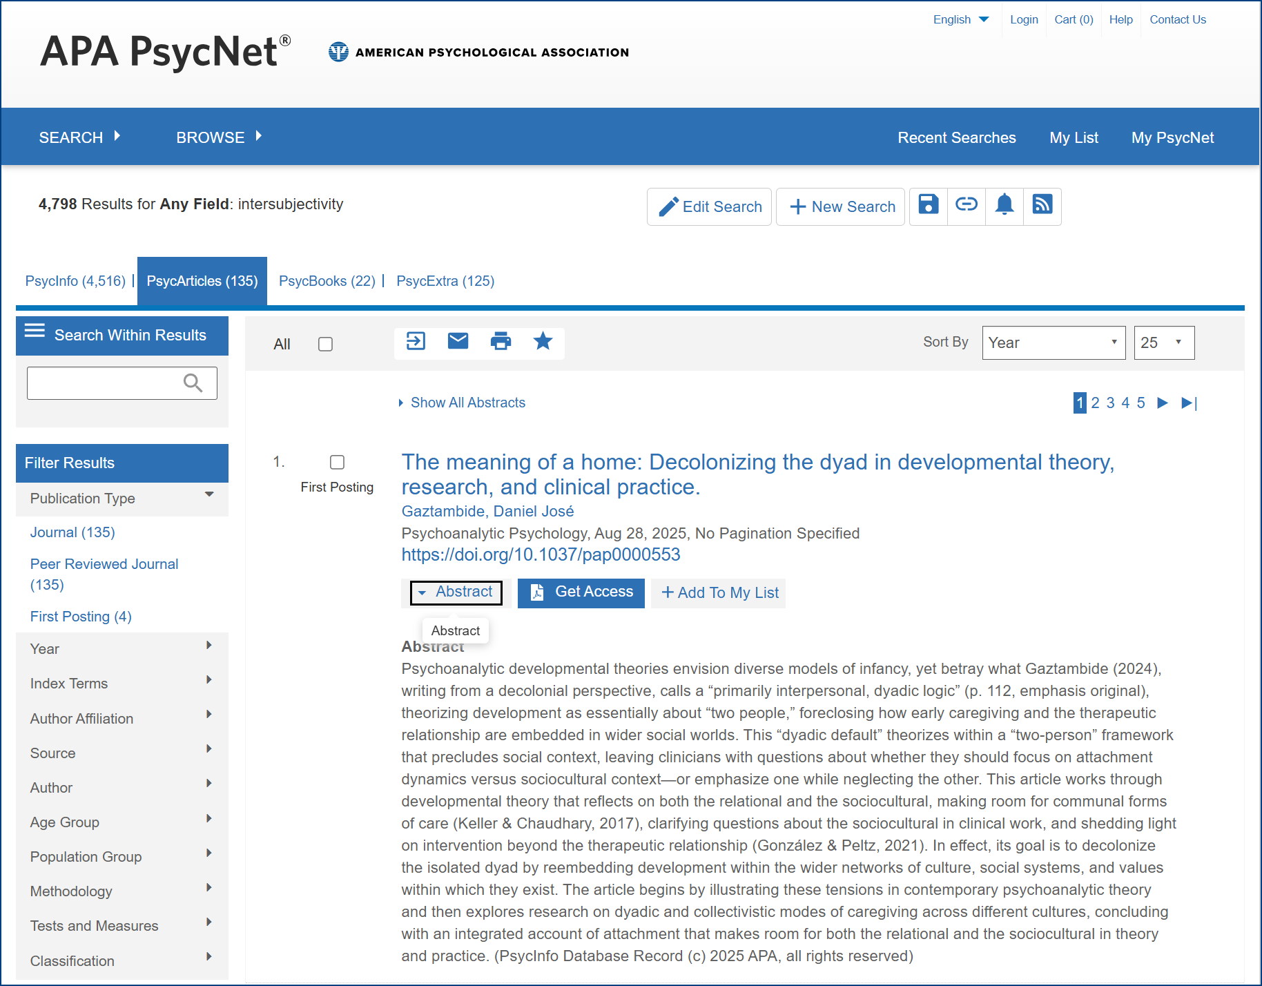Add selected to My List with the star icon
The image size is (1262, 986).
[543, 341]
